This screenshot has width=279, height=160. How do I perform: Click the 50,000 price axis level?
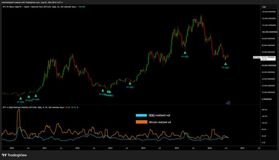pos(269,65)
